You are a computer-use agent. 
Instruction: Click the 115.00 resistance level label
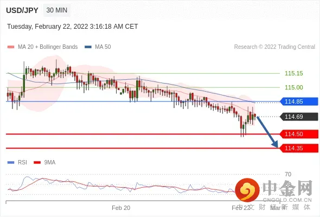(293, 87)
